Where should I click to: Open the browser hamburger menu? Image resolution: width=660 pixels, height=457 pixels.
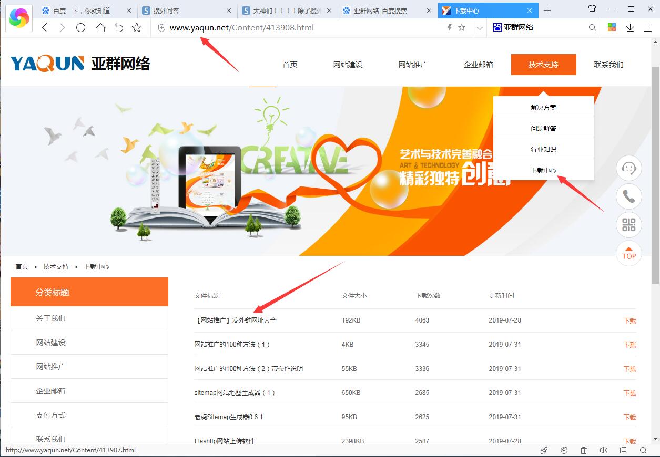647,28
